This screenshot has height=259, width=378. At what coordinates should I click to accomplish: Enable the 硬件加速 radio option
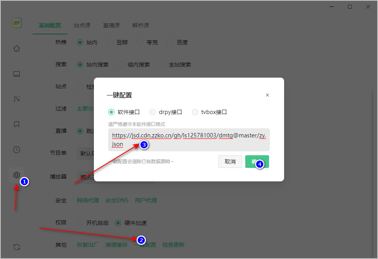pyautogui.click(x=118, y=223)
